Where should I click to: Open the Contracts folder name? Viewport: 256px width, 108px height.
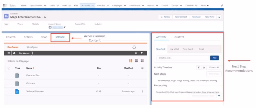pyautogui.click(x=30, y=83)
